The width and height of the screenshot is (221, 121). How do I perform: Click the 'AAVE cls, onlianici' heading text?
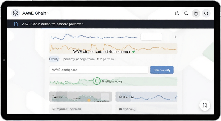coord(101,52)
